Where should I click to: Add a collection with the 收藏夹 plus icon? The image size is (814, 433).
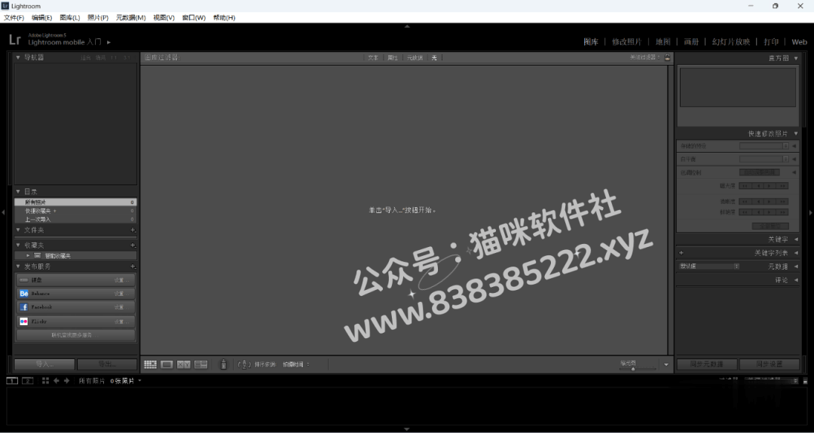coord(133,245)
